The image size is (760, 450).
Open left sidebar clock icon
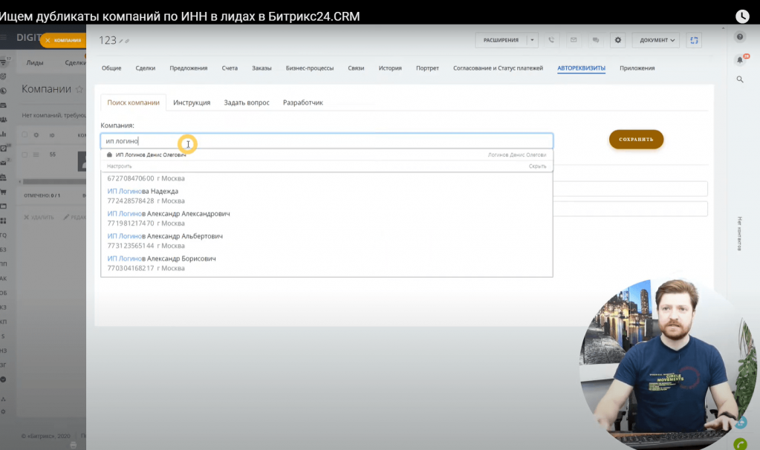4,91
